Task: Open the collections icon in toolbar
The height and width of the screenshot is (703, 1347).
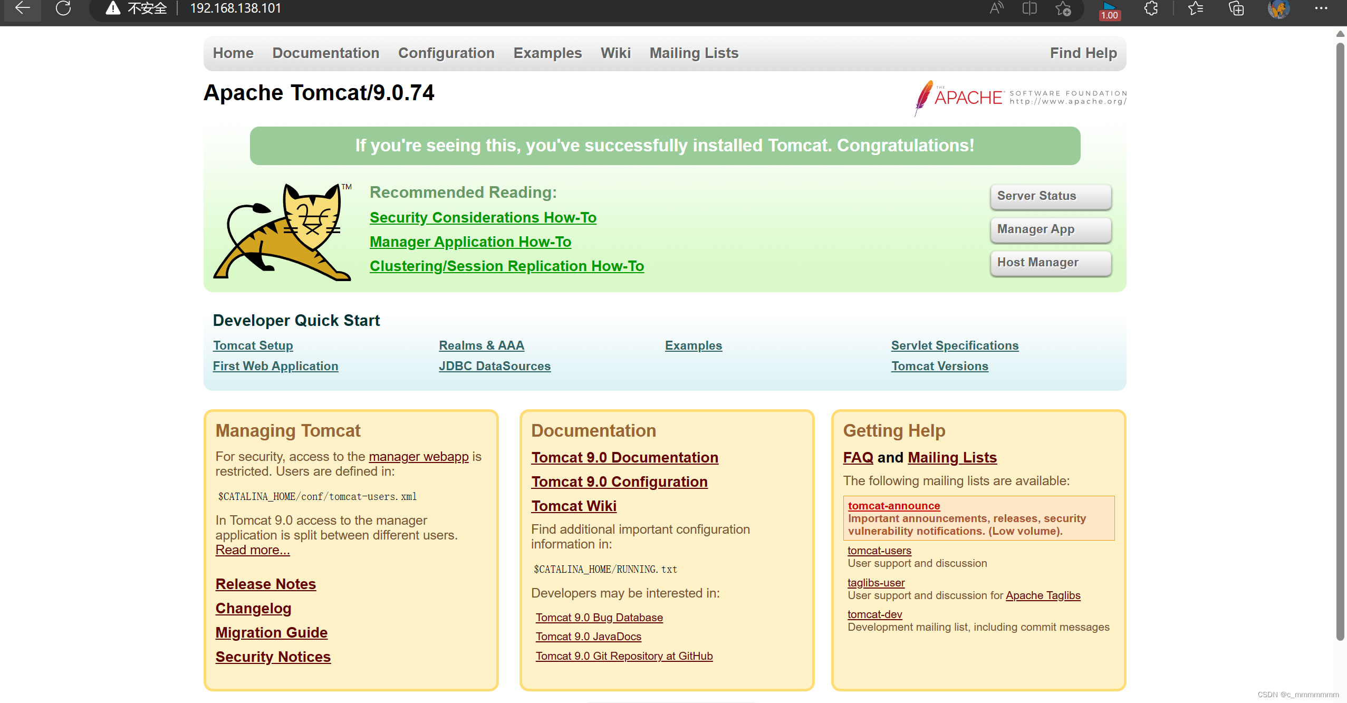Action: click(x=1236, y=8)
